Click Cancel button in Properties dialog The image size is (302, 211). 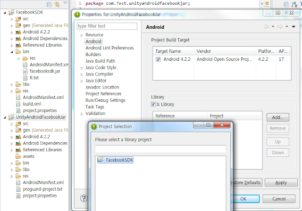pyautogui.click(x=279, y=199)
